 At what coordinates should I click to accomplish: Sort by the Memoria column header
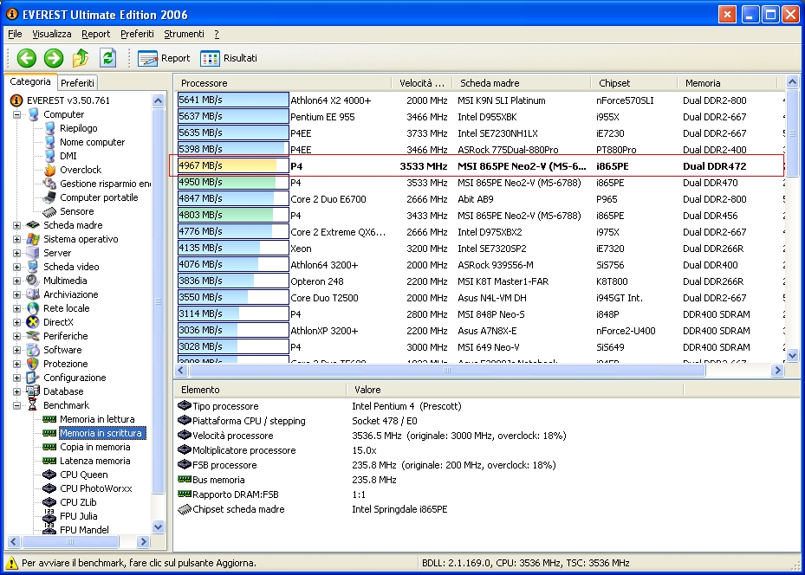(728, 82)
